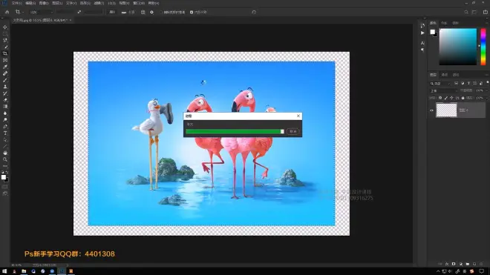Open crop ratio preset dropdown

pos(41,12)
